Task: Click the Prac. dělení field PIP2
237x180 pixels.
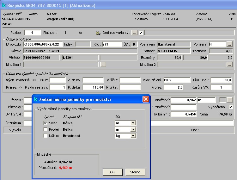Action: pos(177,80)
